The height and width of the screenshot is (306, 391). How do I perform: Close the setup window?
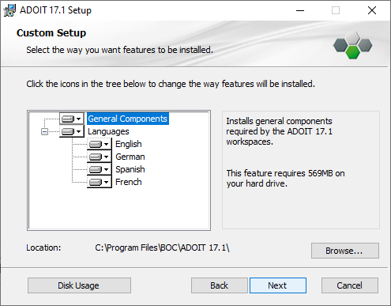point(372,10)
